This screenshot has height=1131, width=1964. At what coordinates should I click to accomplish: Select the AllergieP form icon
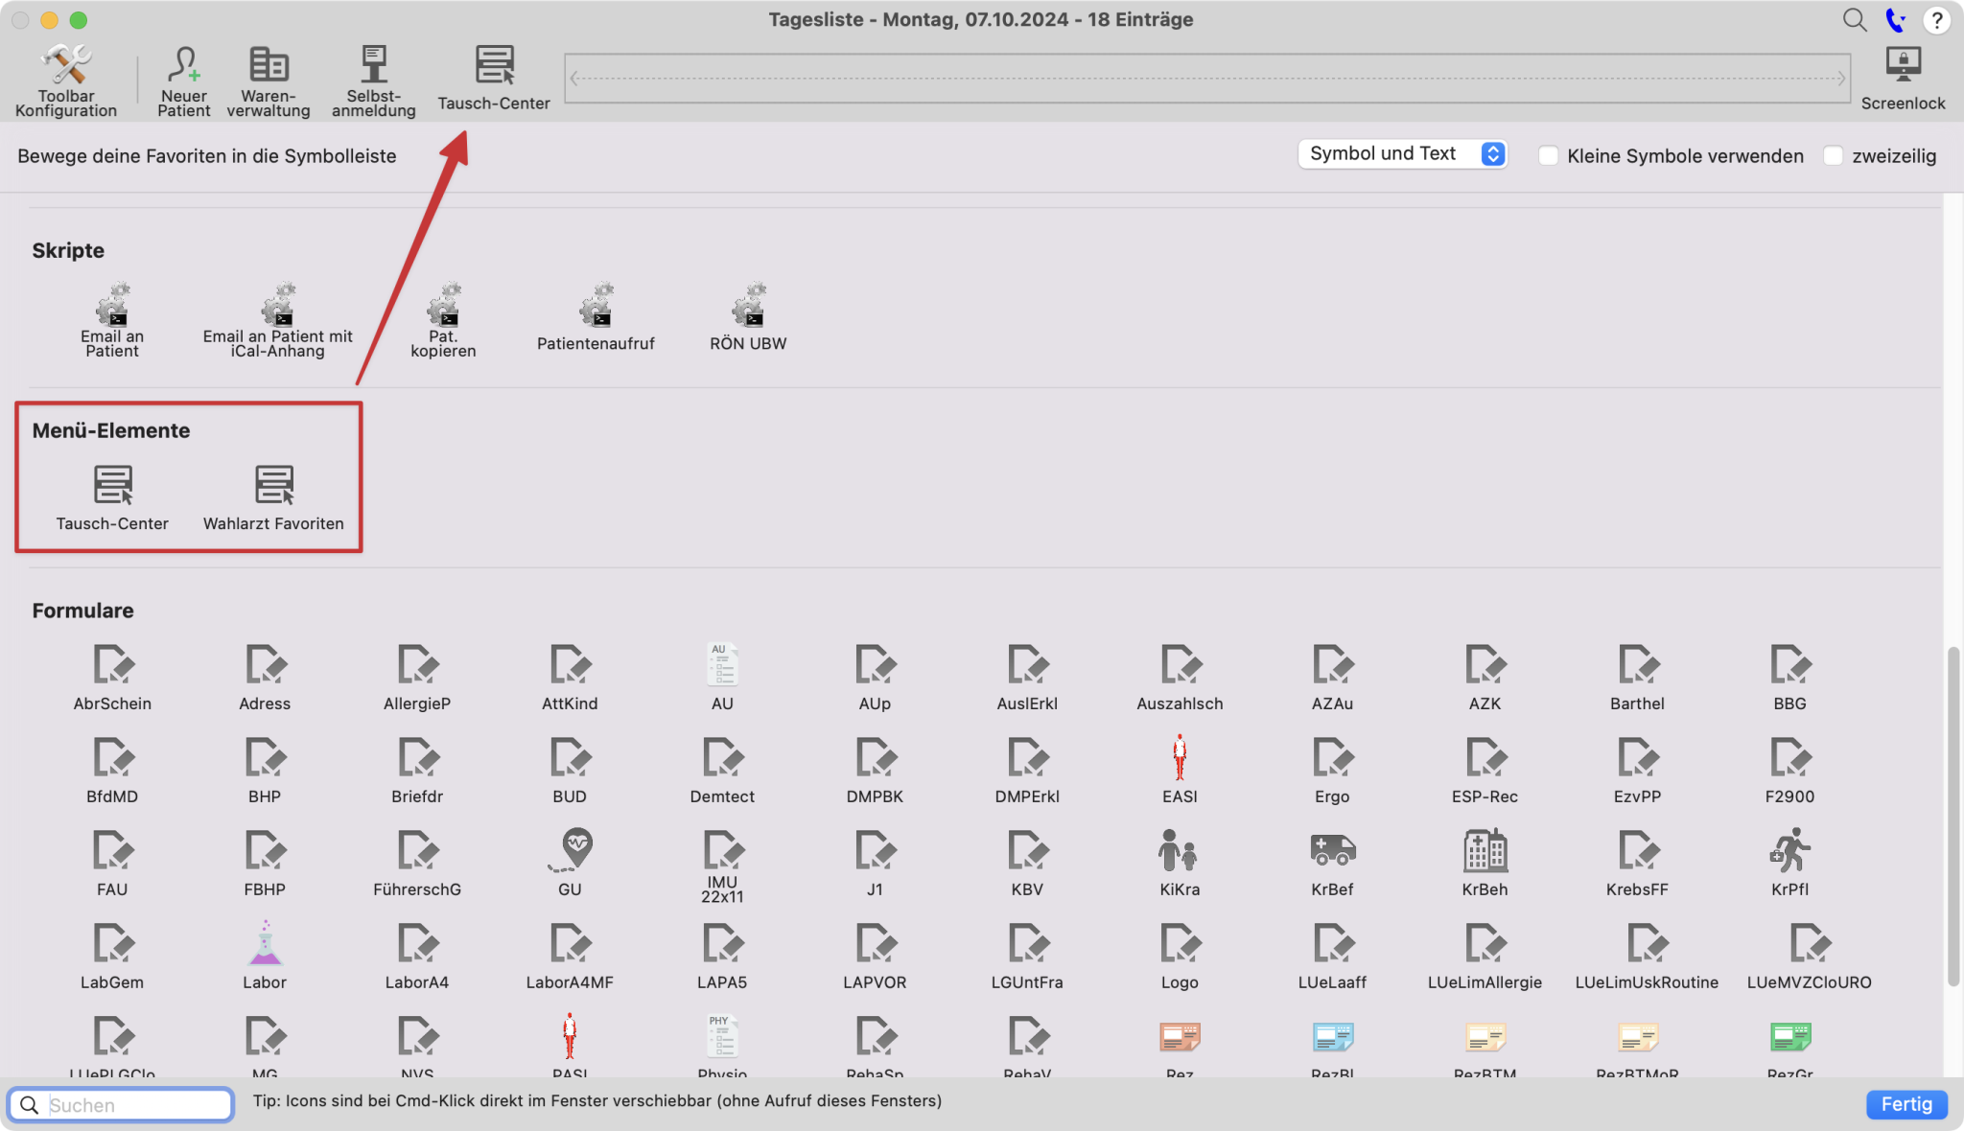pos(417,677)
